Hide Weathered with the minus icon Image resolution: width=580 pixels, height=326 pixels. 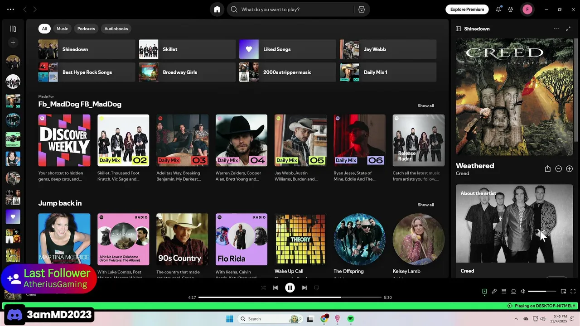tap(559, 169)
